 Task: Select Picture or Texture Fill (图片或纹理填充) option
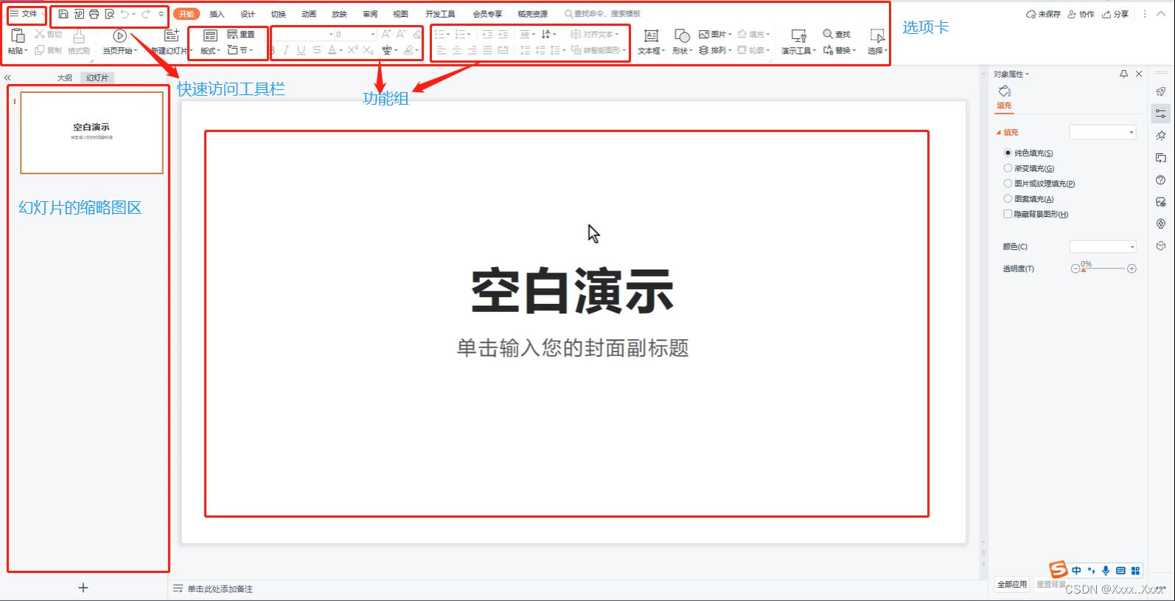point(1008,184)
